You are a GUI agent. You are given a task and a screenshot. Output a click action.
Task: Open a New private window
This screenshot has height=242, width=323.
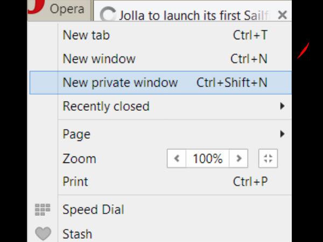(120, 82)
